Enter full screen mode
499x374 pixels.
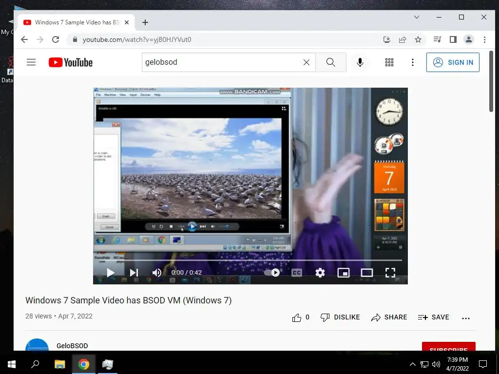pyautogui.click(x=390, y=273)
